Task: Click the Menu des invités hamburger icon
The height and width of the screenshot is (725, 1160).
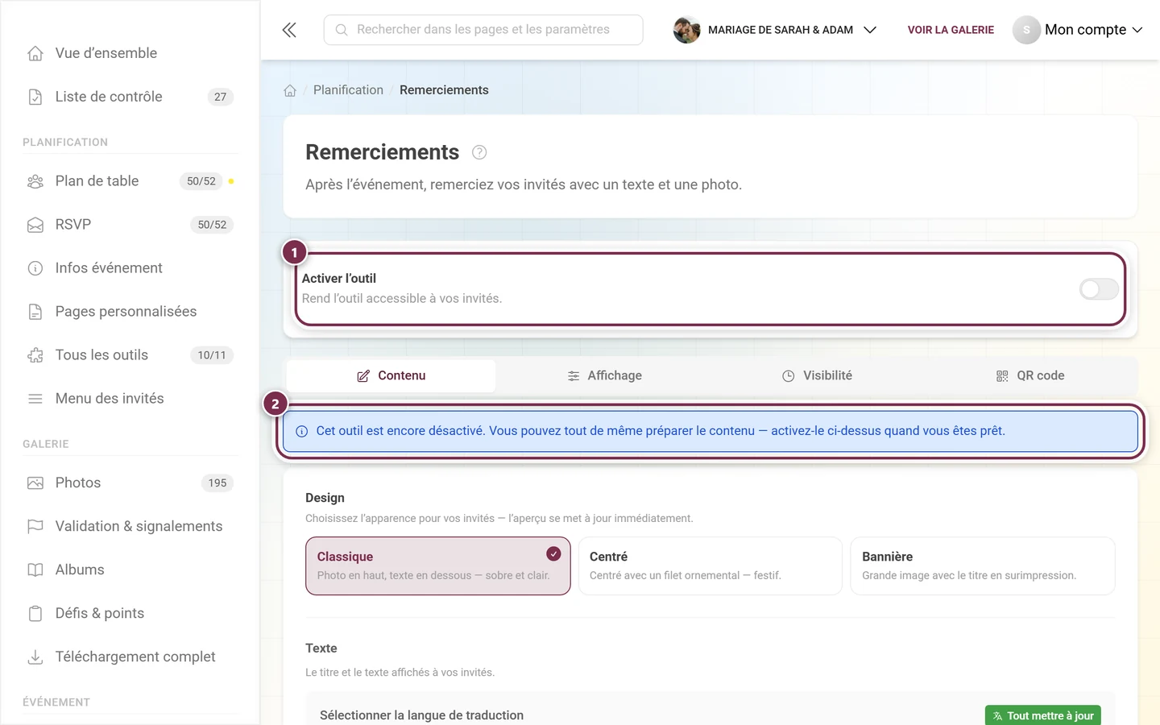Action: pyautogui.click(x=35, y=399)
